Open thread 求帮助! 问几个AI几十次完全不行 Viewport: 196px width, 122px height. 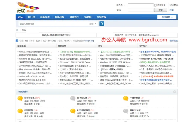35,73
